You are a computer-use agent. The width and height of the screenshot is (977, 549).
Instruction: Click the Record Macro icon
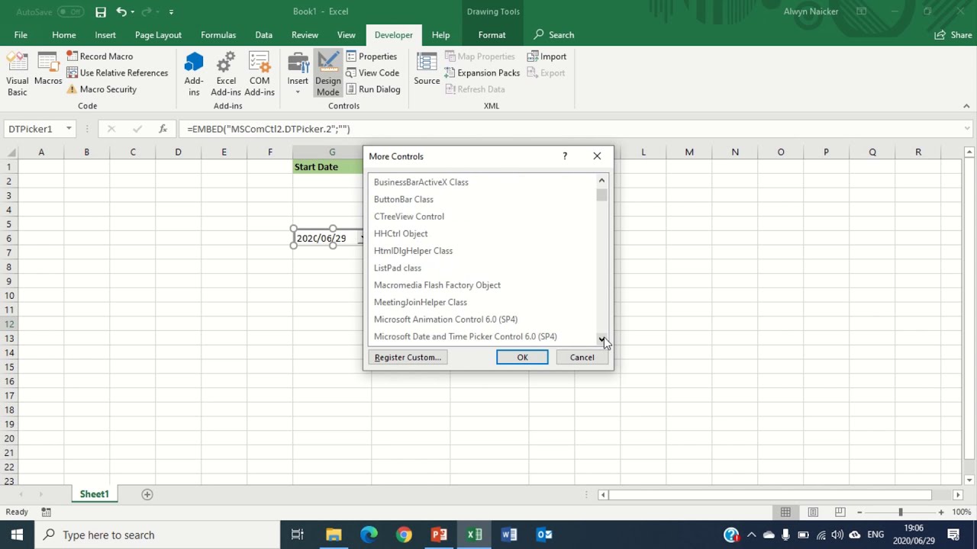tap(71, 56)
